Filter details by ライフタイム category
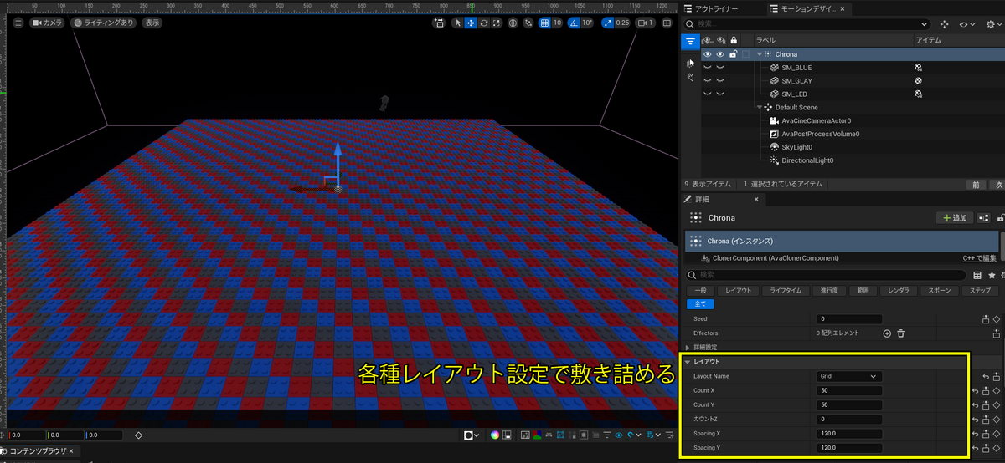1005x463 pixels. click(x=784, y=290)
